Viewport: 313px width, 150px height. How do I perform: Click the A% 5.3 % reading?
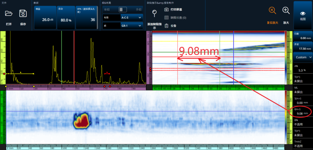click(x=303, y=68)
